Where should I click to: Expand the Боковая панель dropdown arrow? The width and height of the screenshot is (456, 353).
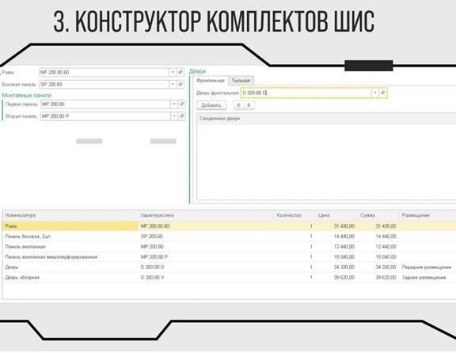click(x=173, y=85)
